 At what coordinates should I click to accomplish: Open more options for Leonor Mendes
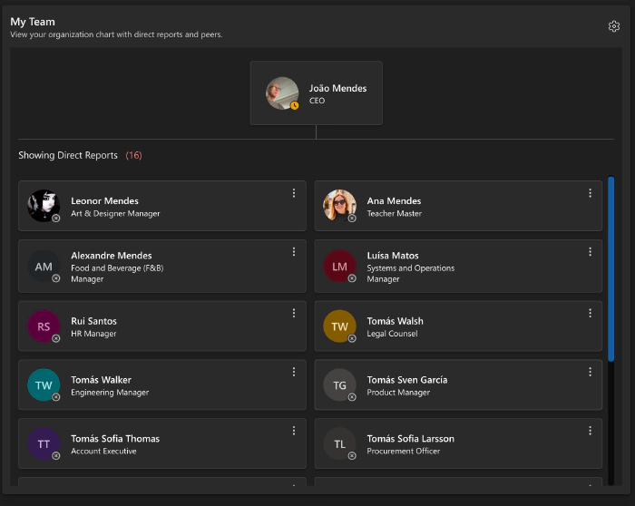(294, 193)
